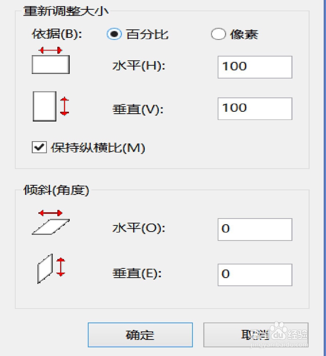The height and width of the screenshot is (356, 326).
Task: Click the resize 垂直(V) input field
Action: click(x=255, y=108)
